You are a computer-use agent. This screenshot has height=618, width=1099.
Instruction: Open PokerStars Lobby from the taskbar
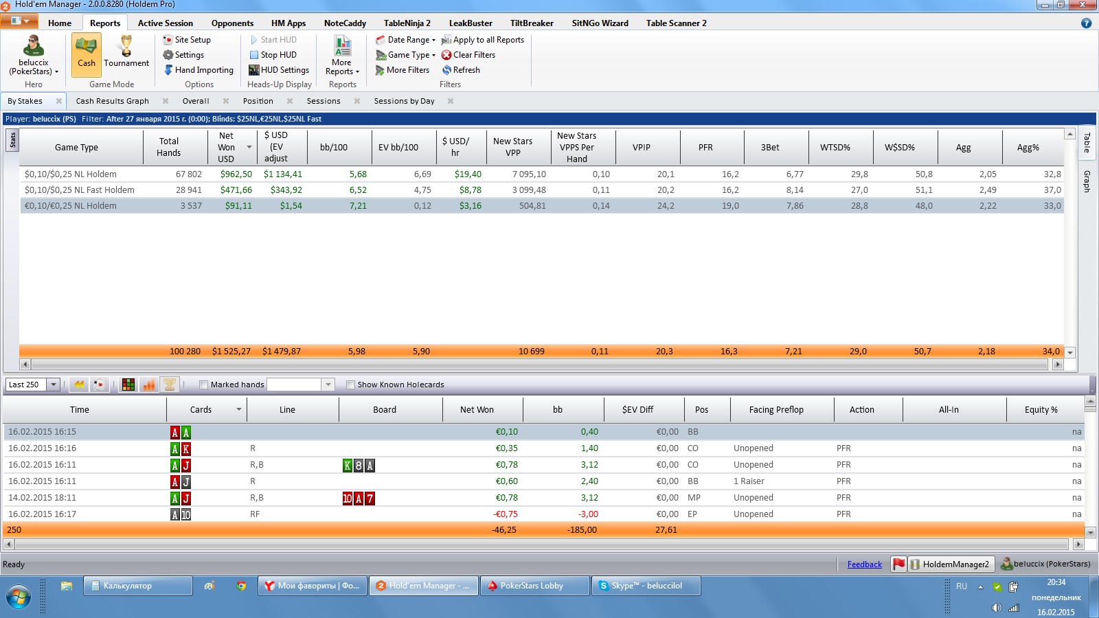click(x=532, y=586)
